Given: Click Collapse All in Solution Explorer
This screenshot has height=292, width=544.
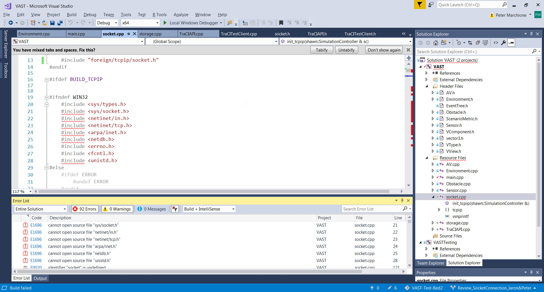Looking at the screenshot, I should coord(478,43).
